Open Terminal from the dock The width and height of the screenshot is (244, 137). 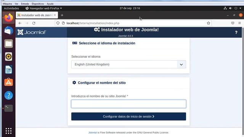[8, 108]
